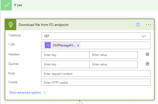Open the ellipsis menu on action card
158x104 pixels.
point(148,25)
